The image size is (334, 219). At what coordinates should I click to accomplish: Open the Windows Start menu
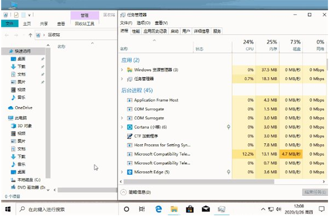pos(8,209)
